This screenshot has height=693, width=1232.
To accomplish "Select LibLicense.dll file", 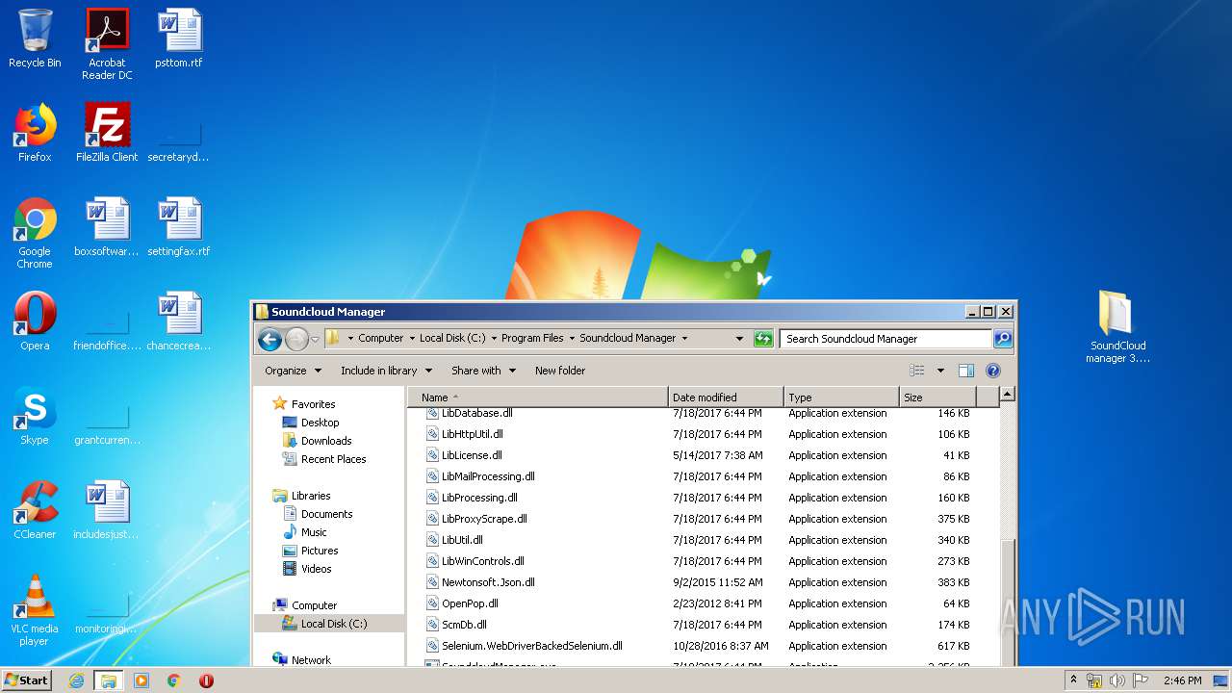I will pos(472,455).
